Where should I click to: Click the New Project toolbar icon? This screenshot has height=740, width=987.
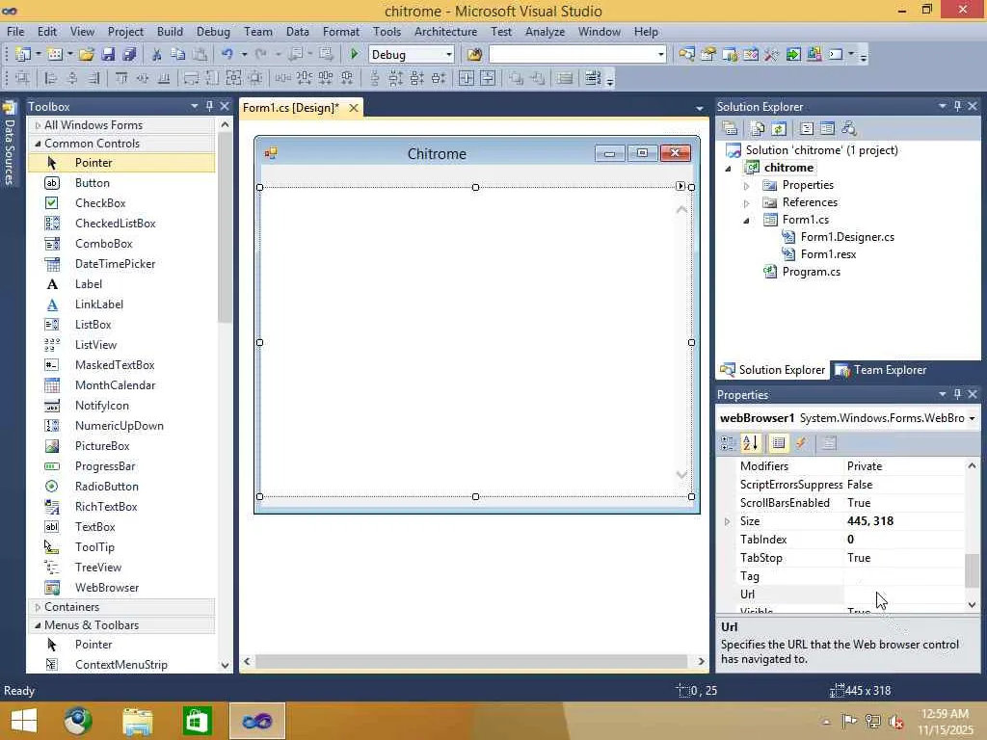23,55
